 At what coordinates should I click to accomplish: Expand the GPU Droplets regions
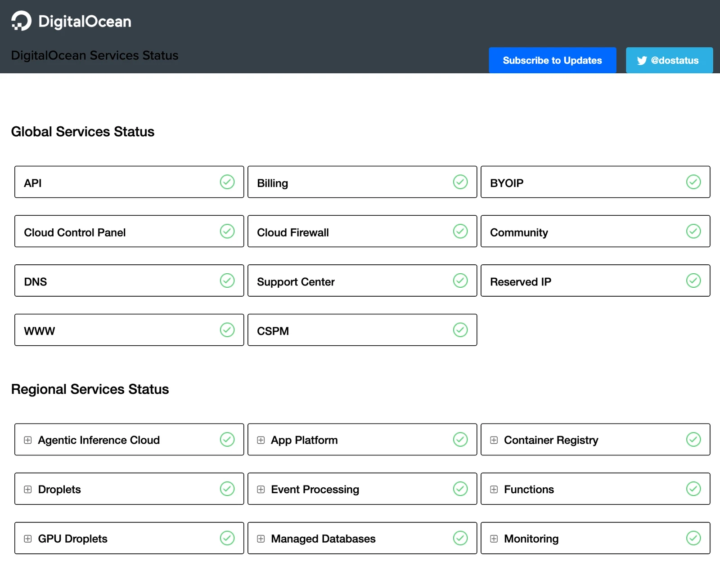tap(28, 539)
